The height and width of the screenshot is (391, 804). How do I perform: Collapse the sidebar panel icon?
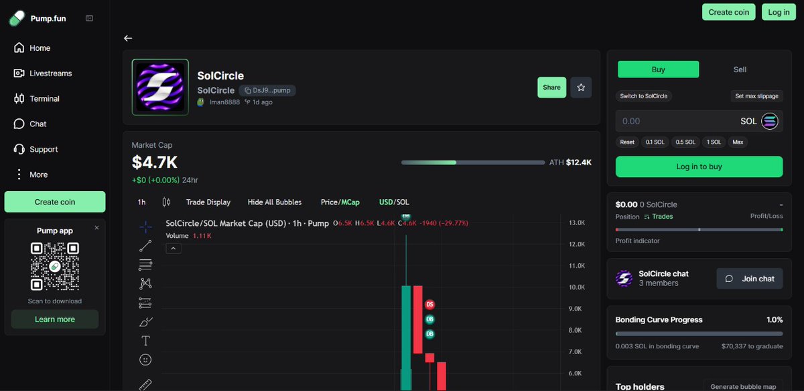[89, 19]
